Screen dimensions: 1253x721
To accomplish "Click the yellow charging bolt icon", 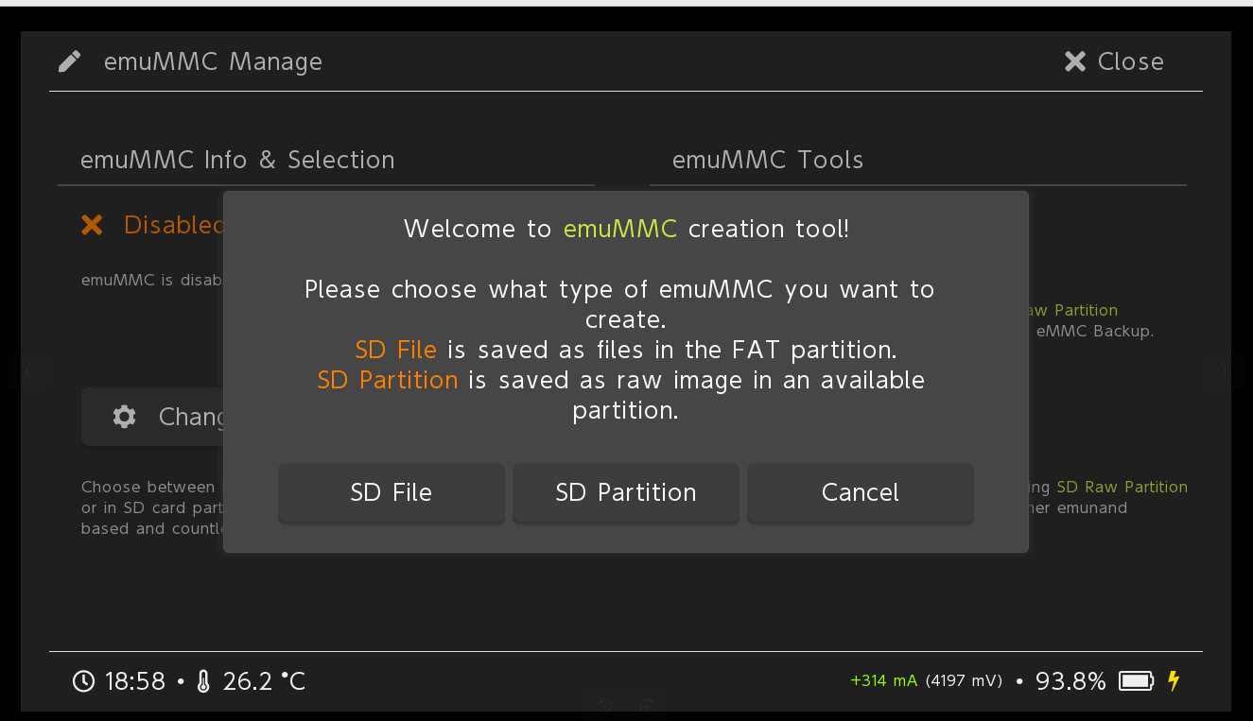I will pos(1174,681).
